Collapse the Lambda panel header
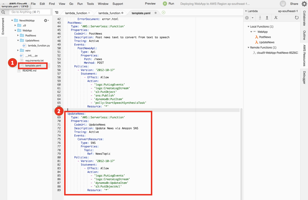308x200 pixels. (246, 11)
